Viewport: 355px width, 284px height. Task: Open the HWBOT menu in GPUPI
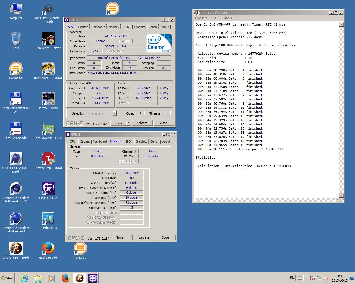pos(215,18)
